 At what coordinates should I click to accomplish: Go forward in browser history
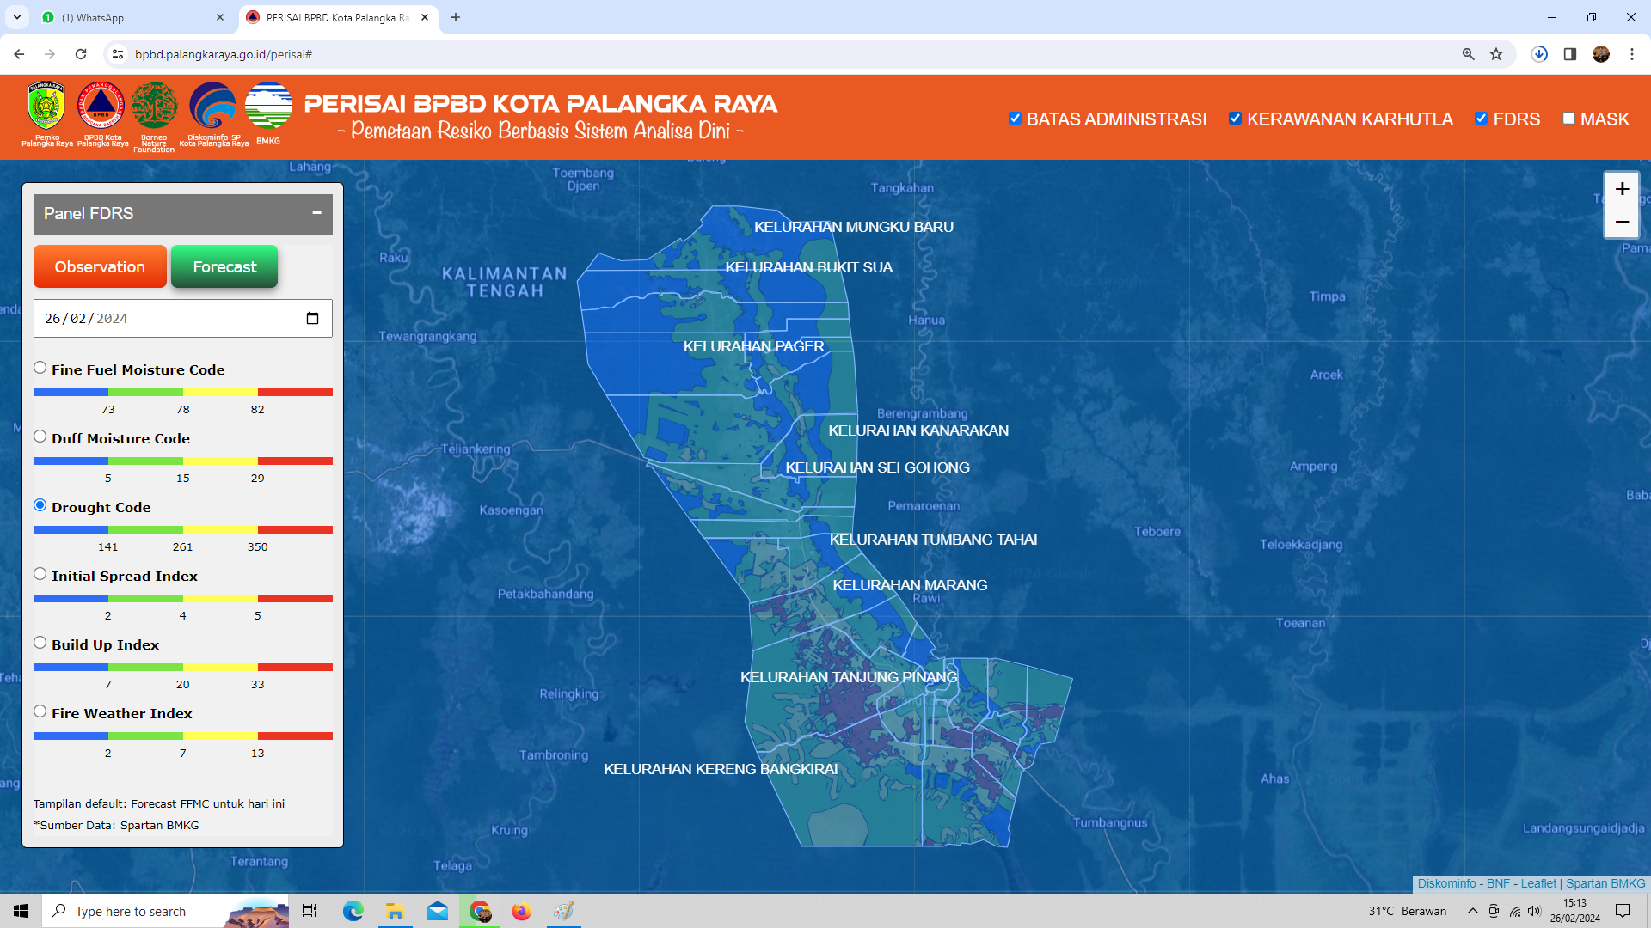[x=50, y=54]
